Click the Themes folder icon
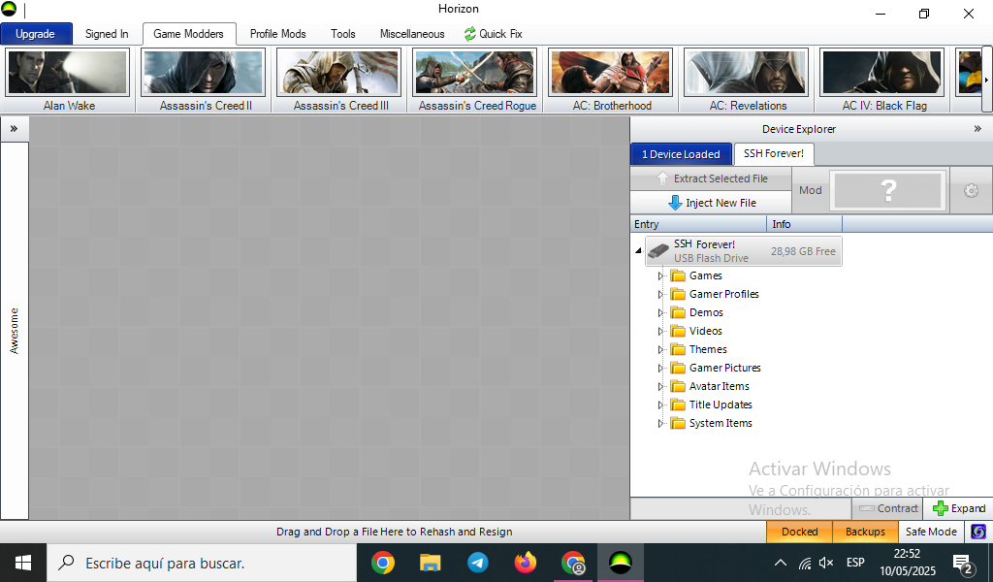The height and width of the screenshot is (582, 993). click(x=678, y=349)
